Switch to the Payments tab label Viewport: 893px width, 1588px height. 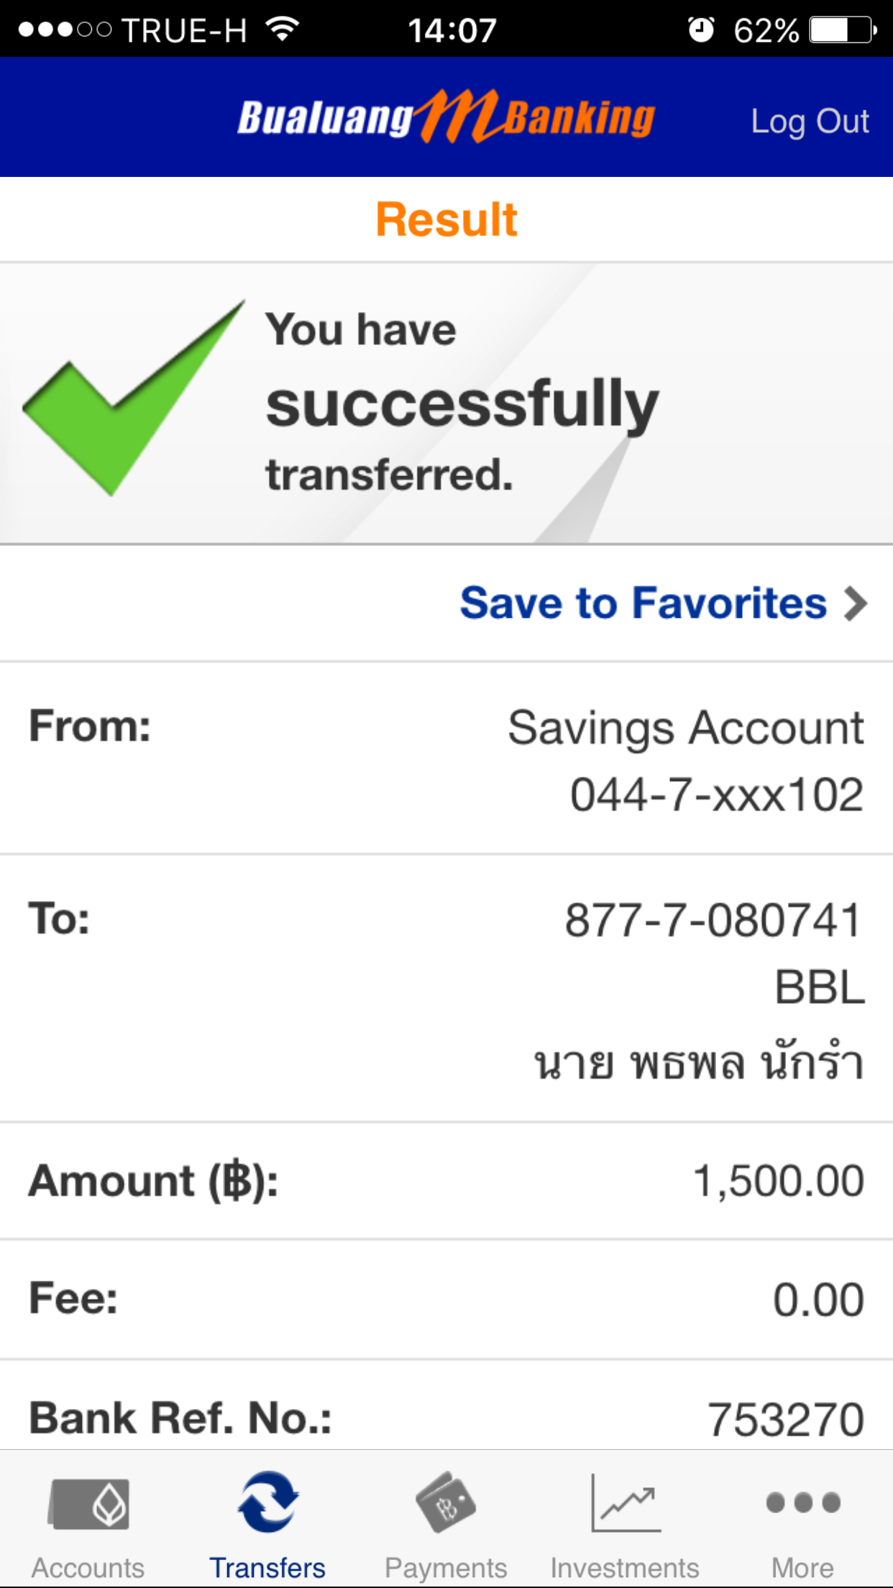pyautogui.click(x=446, y=1568)
